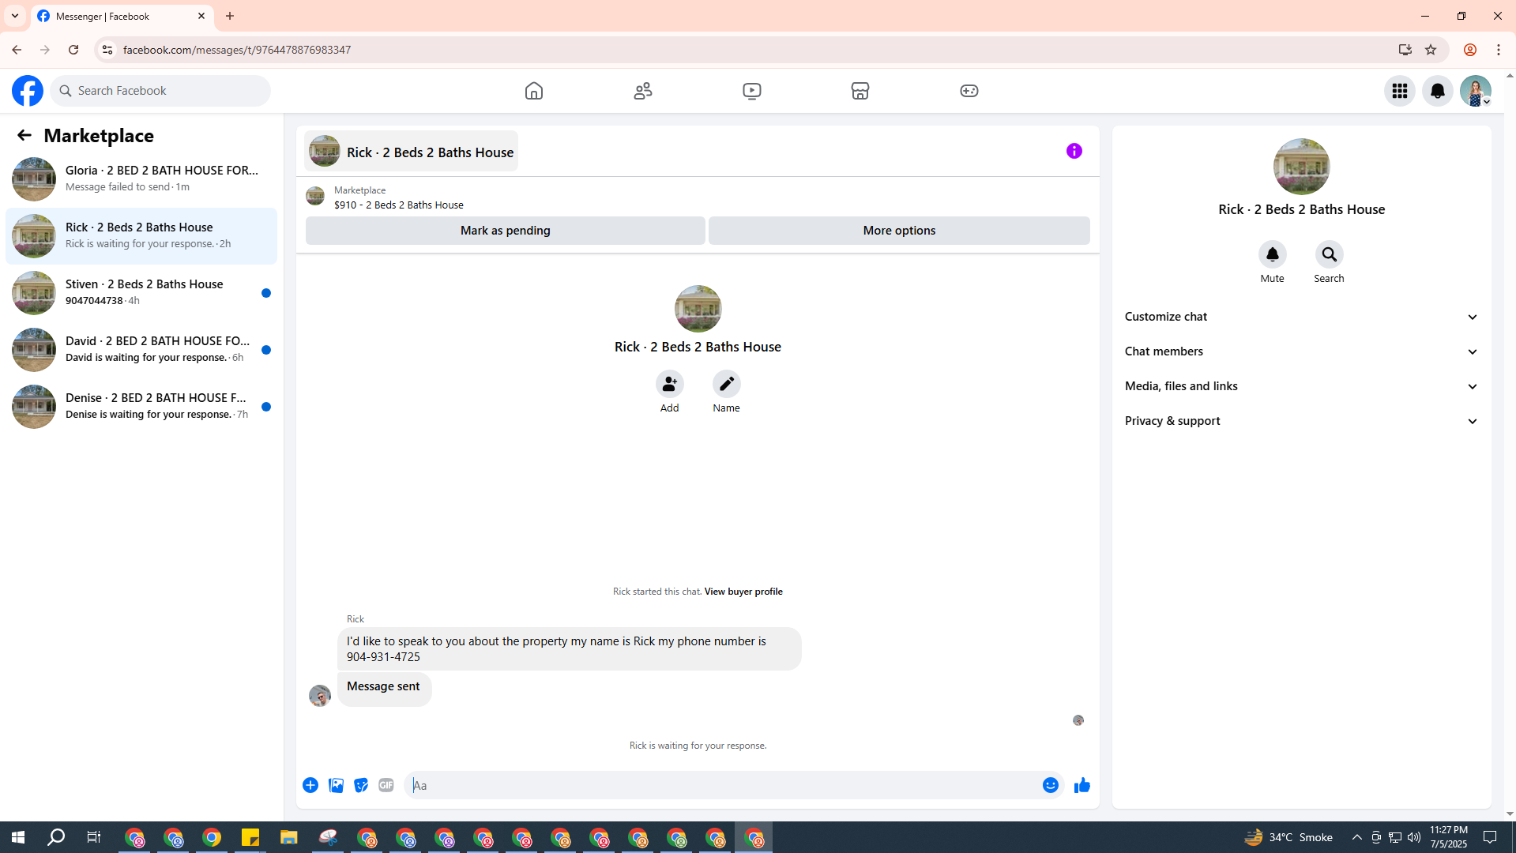
Task: Open the Windows Start menu
Action: point(18,837)
